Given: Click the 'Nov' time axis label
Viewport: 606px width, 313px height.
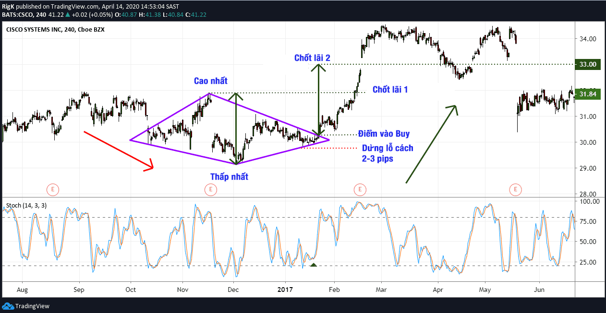Looking at the screenshot, I should click(x=182, y=290).
